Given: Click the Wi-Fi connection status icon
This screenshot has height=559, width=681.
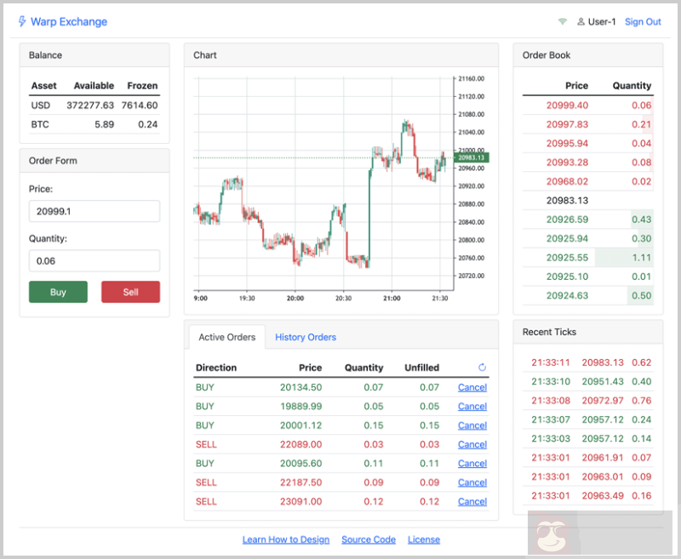Looking at the screenshot, I should click(563, 22).
